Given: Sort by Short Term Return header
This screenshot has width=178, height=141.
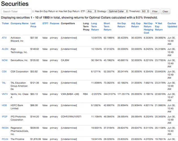Looking at the screenshot, I should click(x=107, y=27).
